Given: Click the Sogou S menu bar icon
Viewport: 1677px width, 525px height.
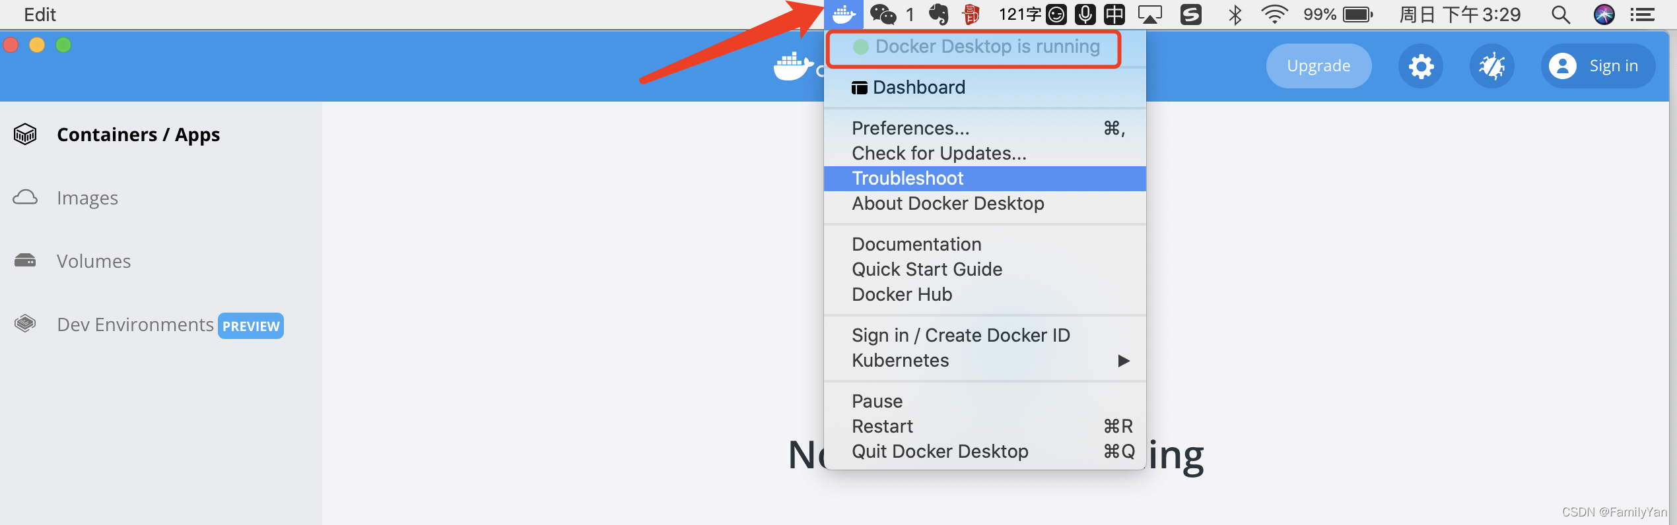Looking at the screenshot, I should [1191, 14].
